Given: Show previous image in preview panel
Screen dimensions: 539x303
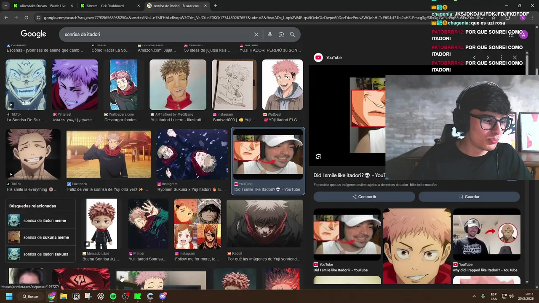Looking at the screenshot, I should pyautogui.click(x=475, y=58).
